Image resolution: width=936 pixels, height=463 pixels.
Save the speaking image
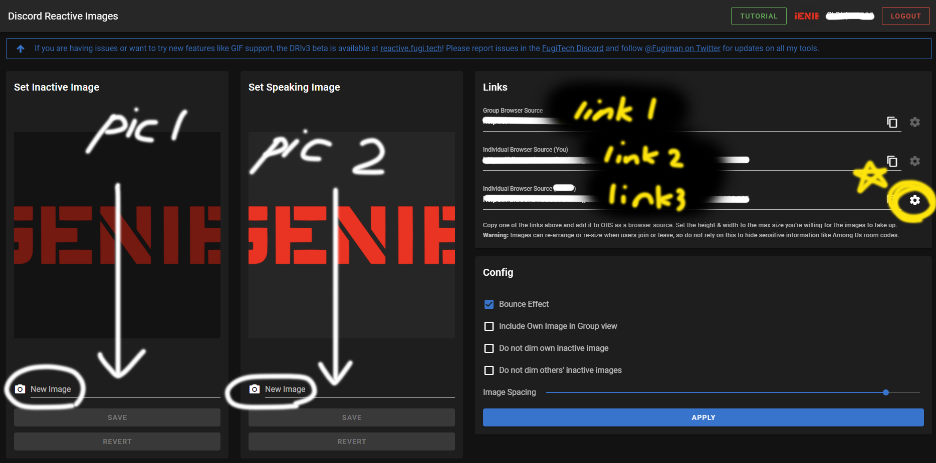pos(352,417)
